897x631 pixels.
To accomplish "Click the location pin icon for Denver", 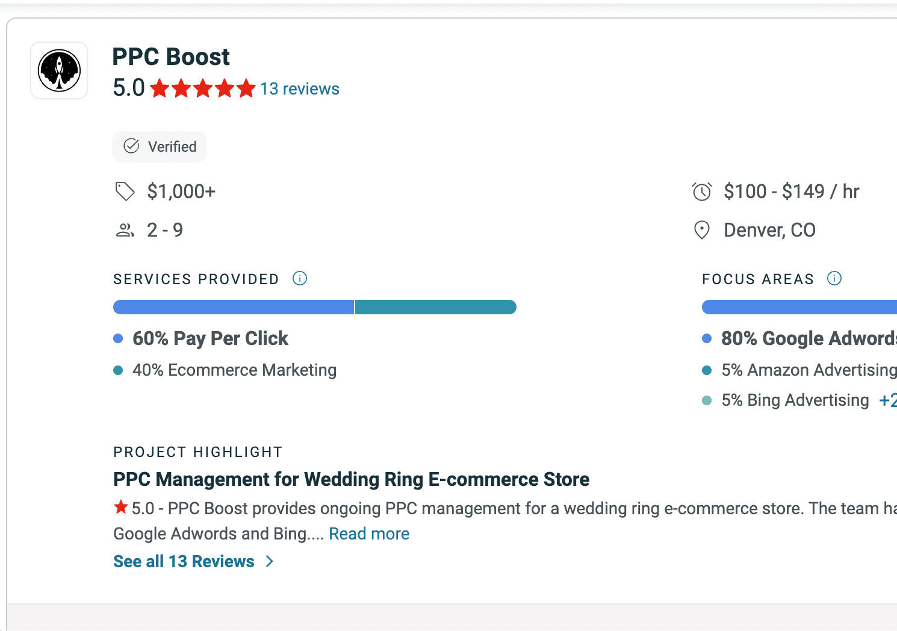I will (701, 229).
